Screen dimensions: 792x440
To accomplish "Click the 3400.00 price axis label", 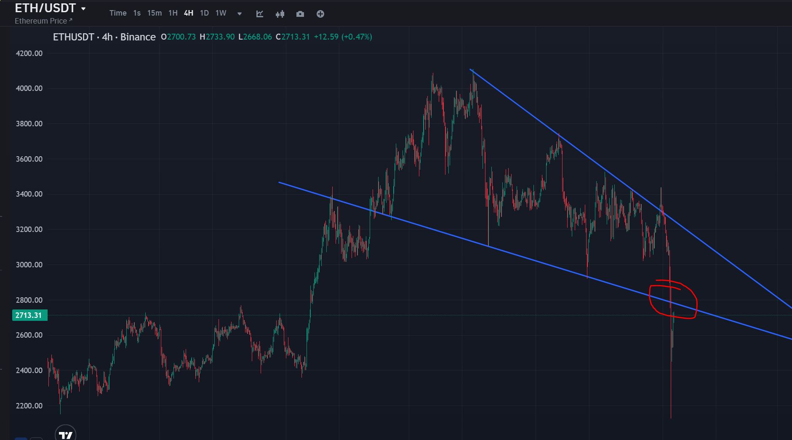I will (29, 194).
